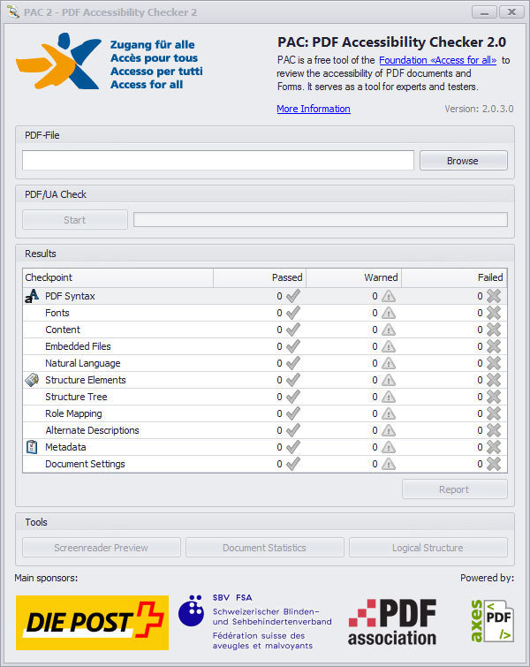Select the Embedded Files row label
Image resolution: width=530 pixels, height=667 pixels.
[78, 346]
